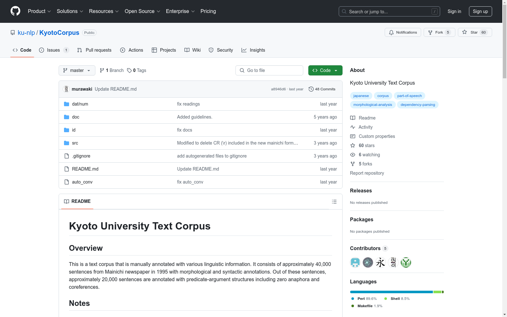This screenshot has width=507, height=317.
Task: Open the src folder icon
Action: [x=67, y=143]
